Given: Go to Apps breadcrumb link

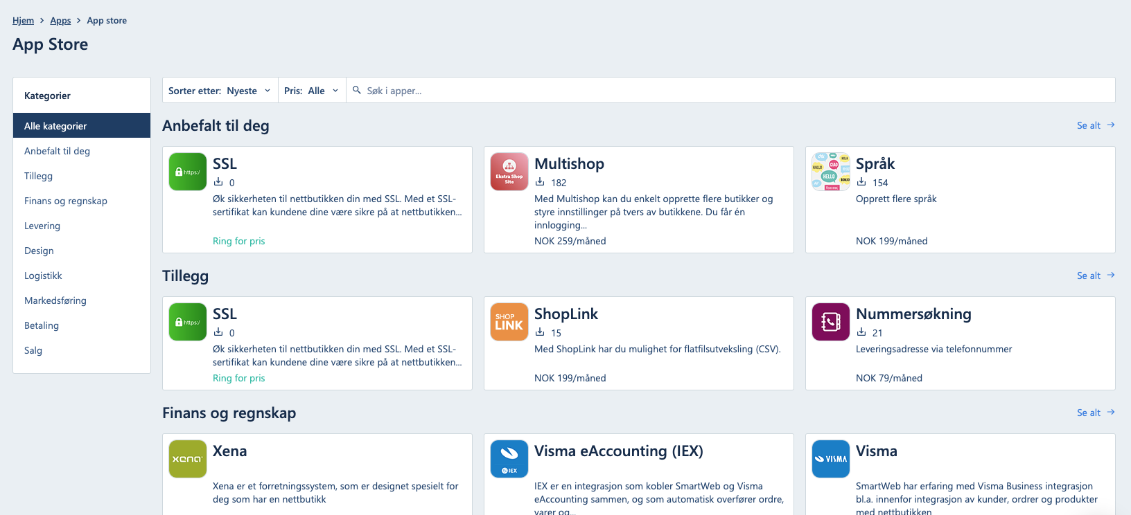Looking at the screenshot, I should pos(60,21).
